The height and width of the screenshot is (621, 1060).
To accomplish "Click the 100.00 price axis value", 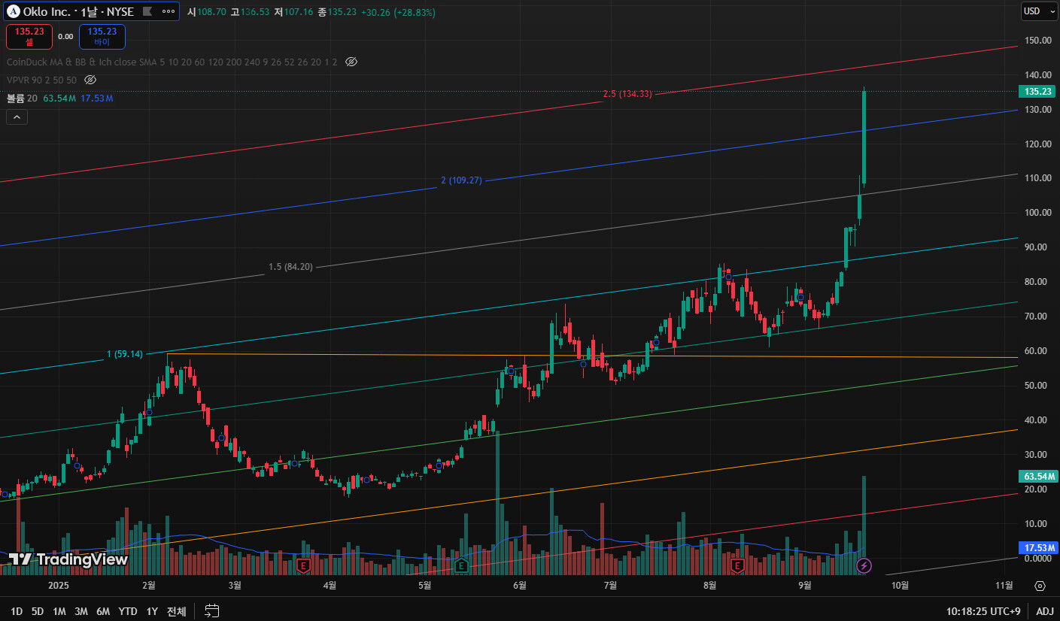I will [x=1037, y=213].
